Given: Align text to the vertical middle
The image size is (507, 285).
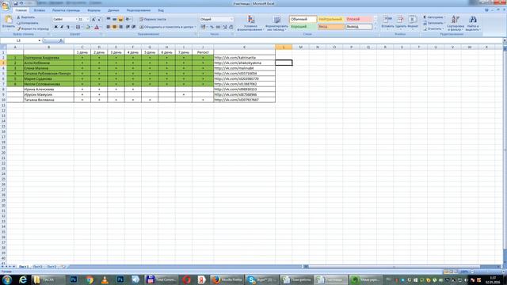Looking at the screenshot, I should [x=114, y=19].
